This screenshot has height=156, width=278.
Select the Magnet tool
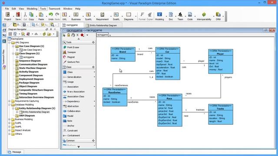tap(69, 57)
